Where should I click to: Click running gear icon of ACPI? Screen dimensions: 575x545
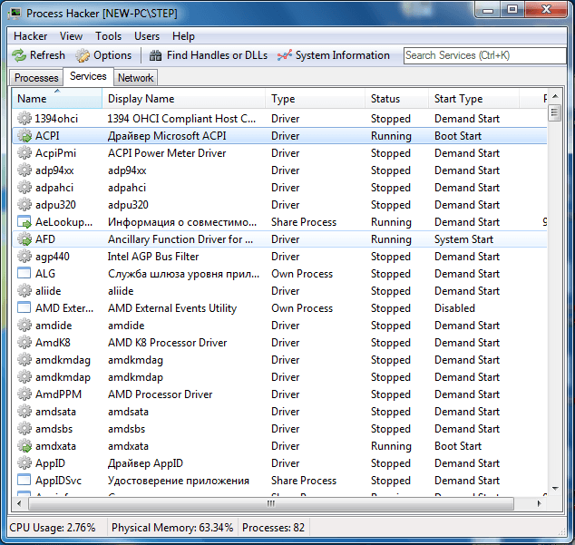coord(24,136)
